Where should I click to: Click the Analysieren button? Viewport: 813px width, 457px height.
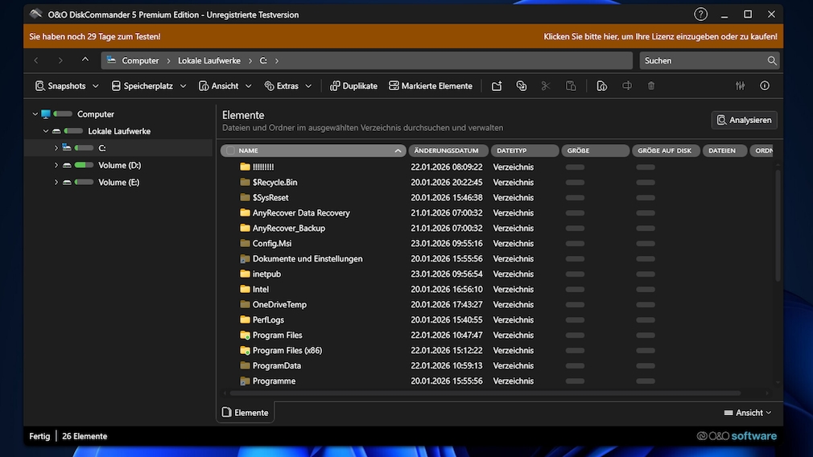(x=744, y=120)
